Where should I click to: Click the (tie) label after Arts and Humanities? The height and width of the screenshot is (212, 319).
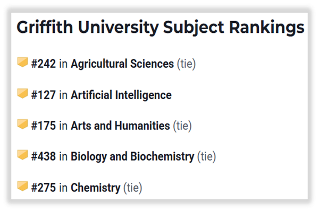pyautogui.click(x=182, y=126)
